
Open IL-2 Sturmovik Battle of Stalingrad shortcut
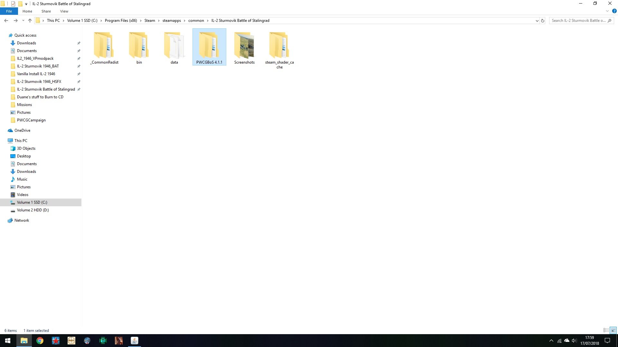pyautogui.click(x=46, y=89)
